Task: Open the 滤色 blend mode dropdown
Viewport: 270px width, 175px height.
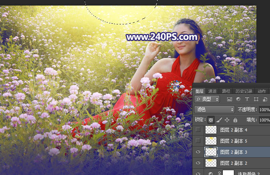Action: coord(214,110)
